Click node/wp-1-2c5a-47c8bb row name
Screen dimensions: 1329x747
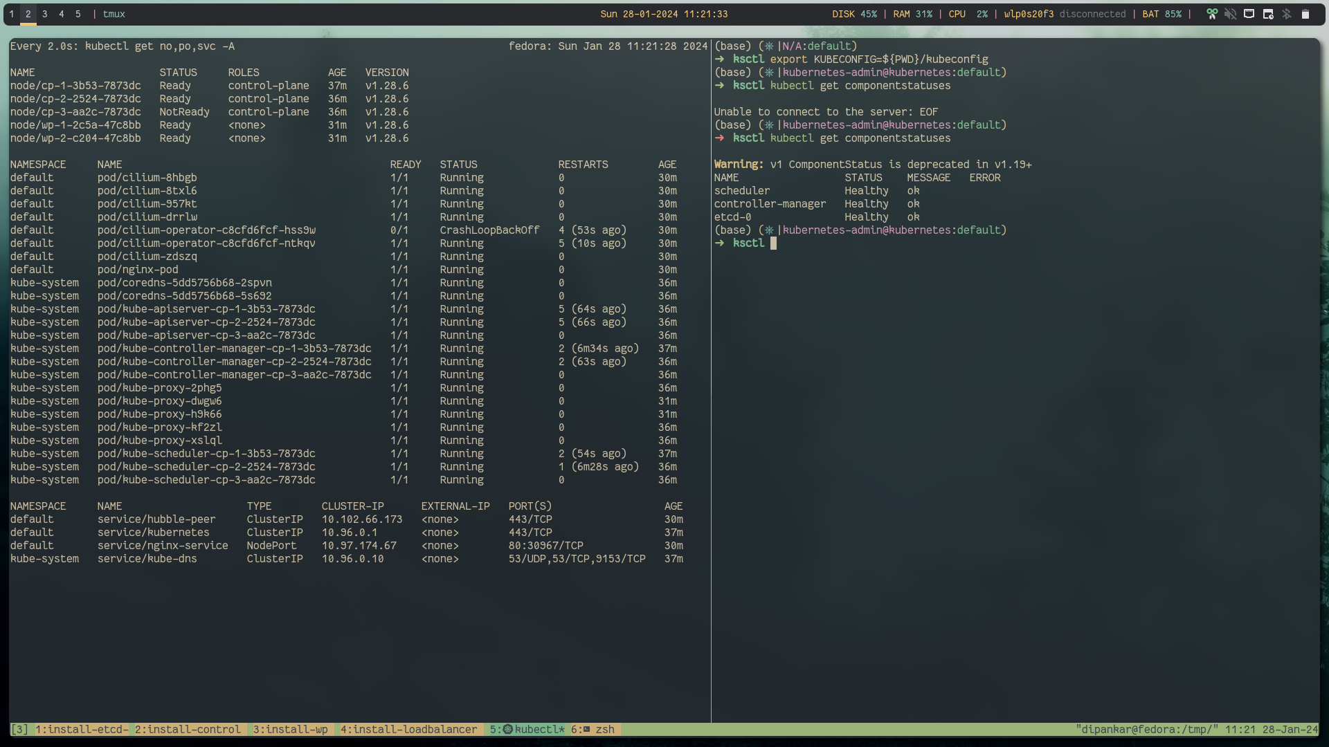[x=75, y=125]
